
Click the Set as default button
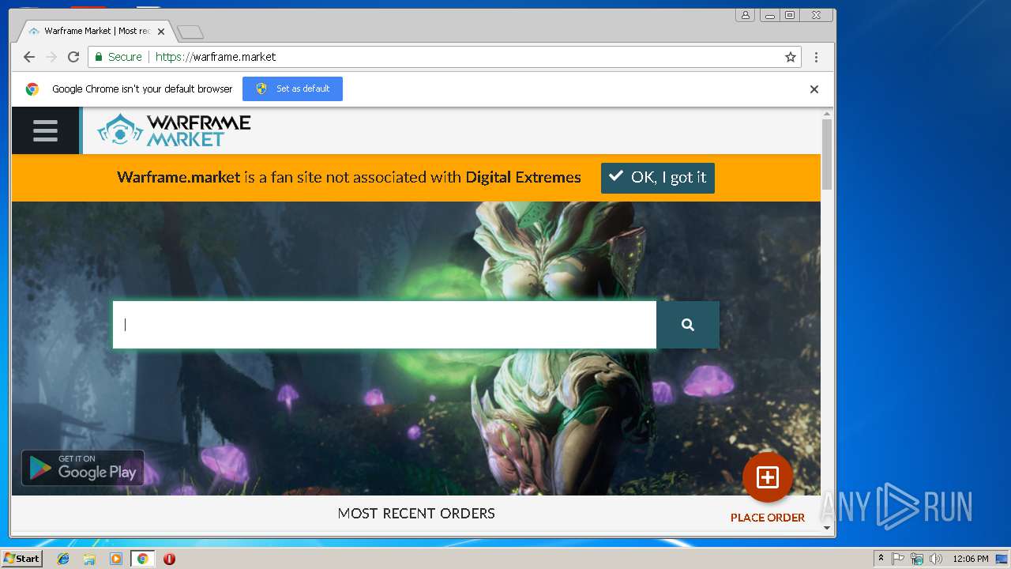(x=292, y=89)
